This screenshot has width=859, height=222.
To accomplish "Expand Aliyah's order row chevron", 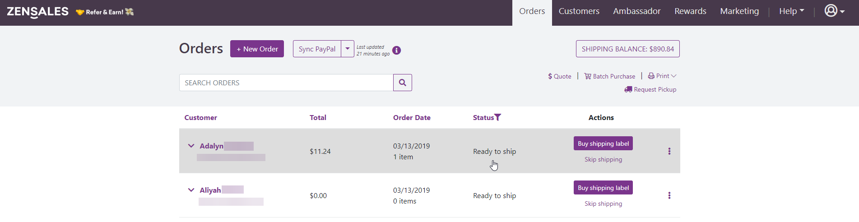I will pyautogui.click(x=191, y=190).
